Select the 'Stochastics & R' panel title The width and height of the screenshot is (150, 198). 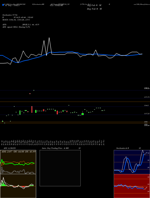[x=122, y=148]
